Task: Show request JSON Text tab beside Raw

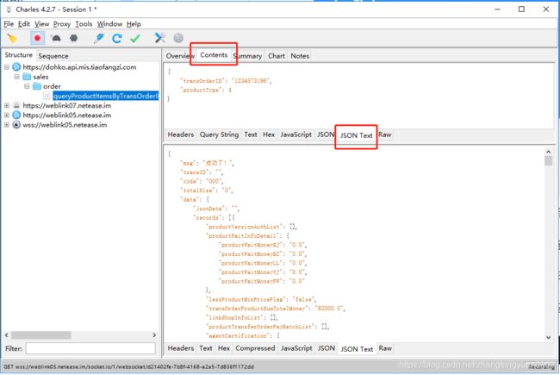Action: click(x=356, y=135)
